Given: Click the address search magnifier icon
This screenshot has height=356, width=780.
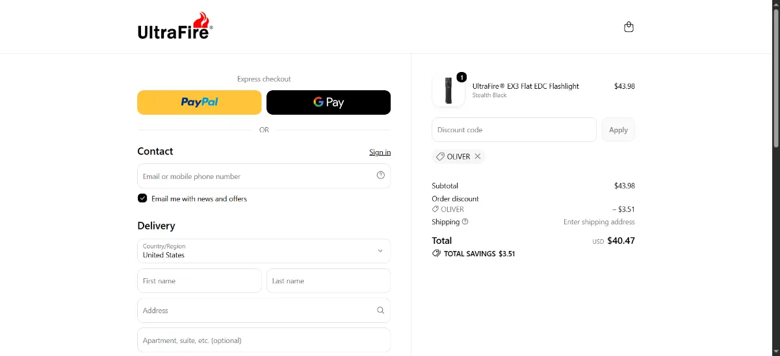Looking at the screenshot, I should pos(381,311).
